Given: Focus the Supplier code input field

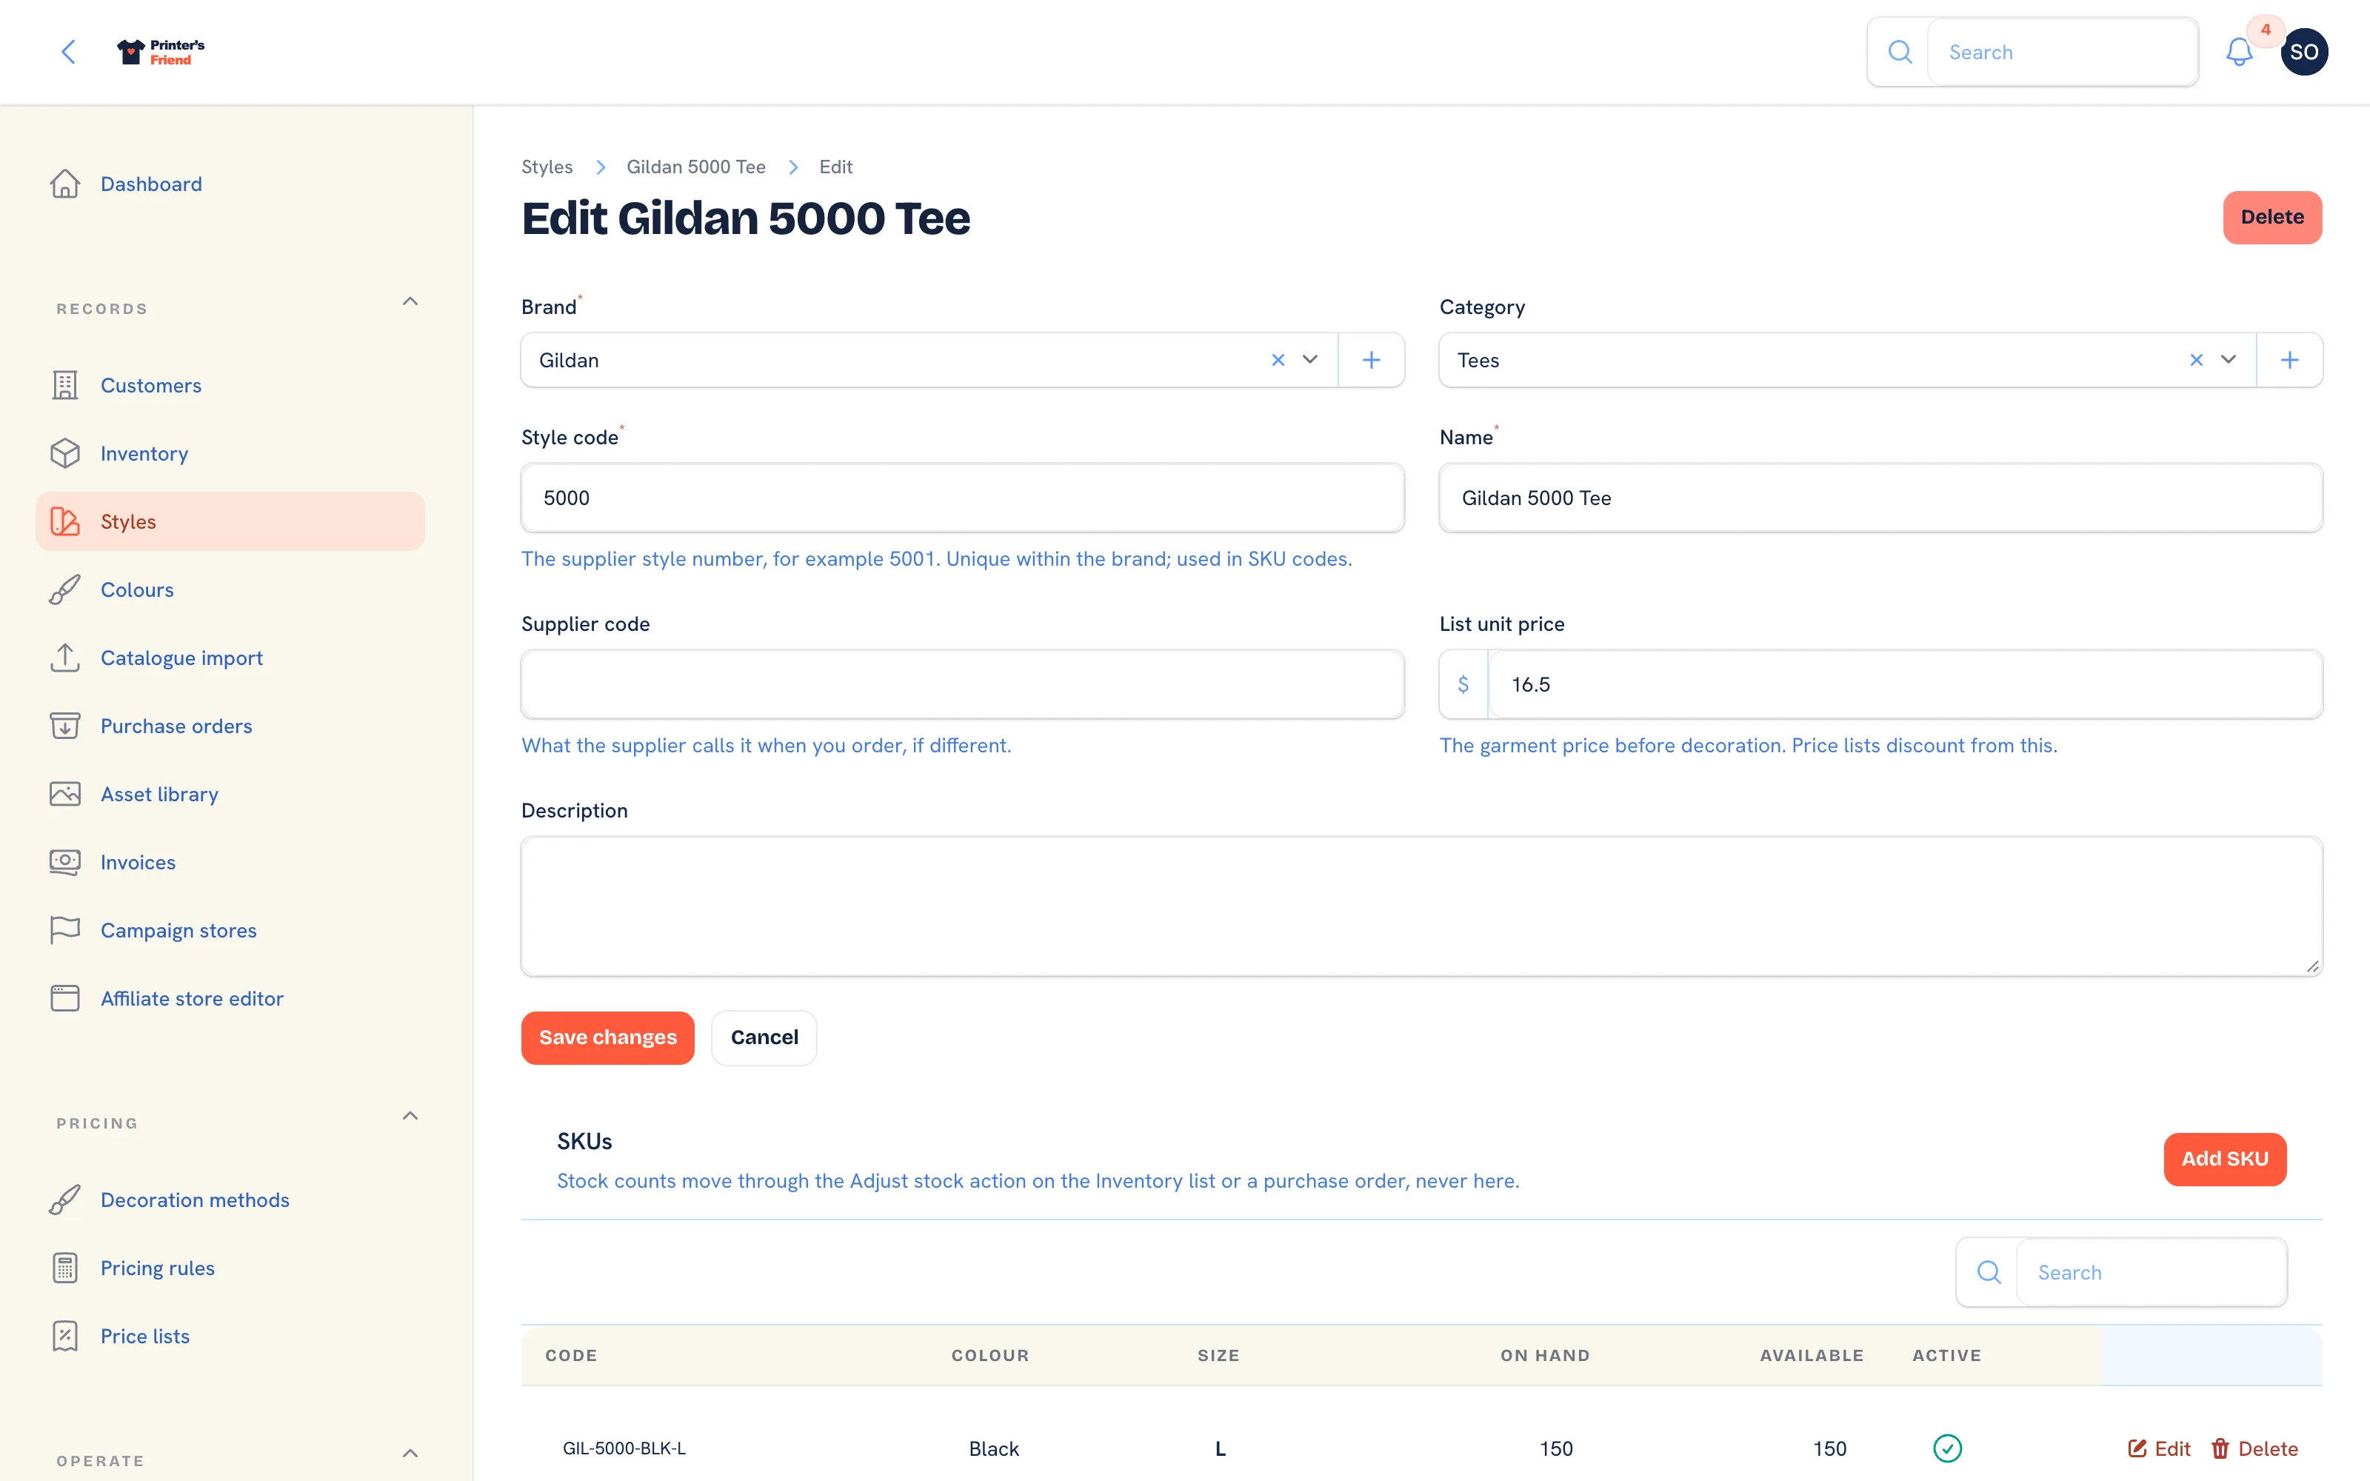Looking at the screenshot, I should 963,685.
